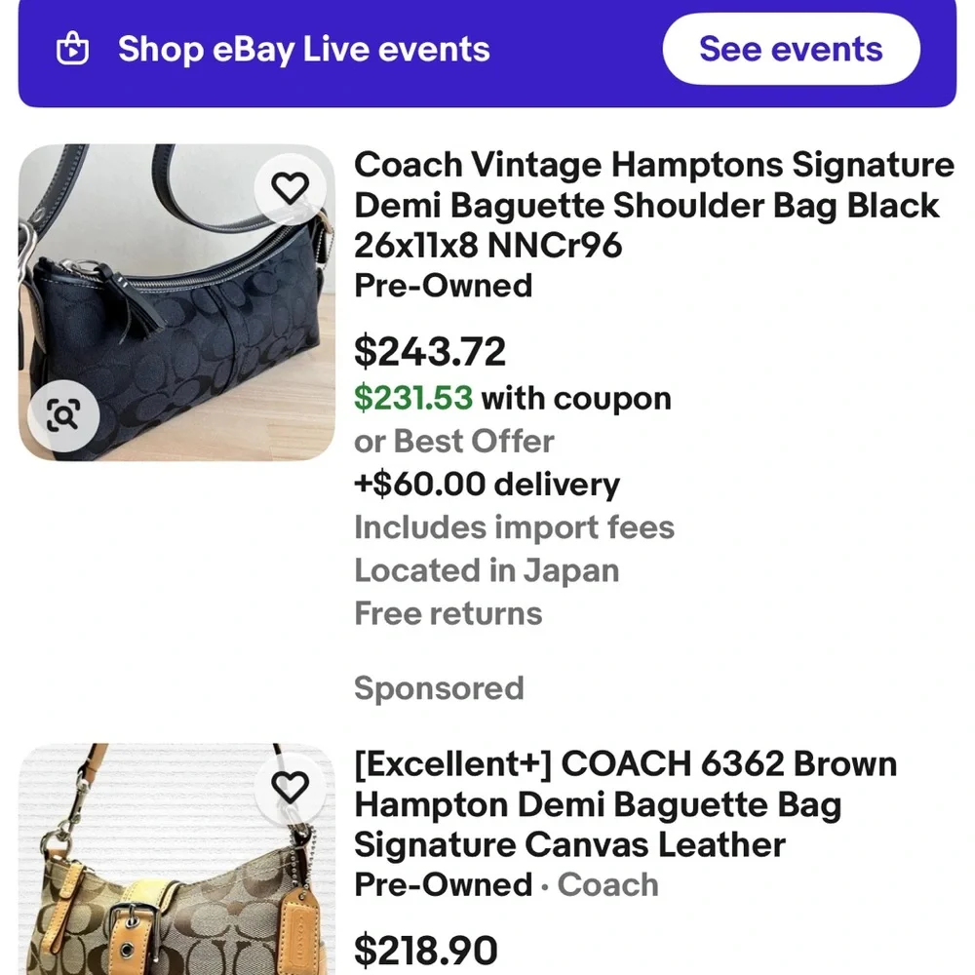Screen dimensions: 975x975
Task: Click the or Best Offer text
Action: (453, 441)
